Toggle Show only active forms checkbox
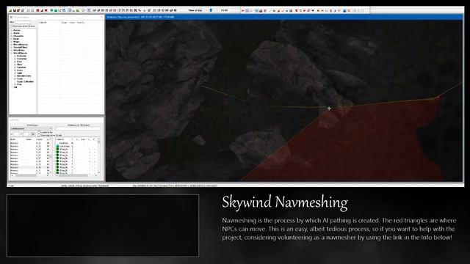470x264 pixels. click(x=11, y=26)
